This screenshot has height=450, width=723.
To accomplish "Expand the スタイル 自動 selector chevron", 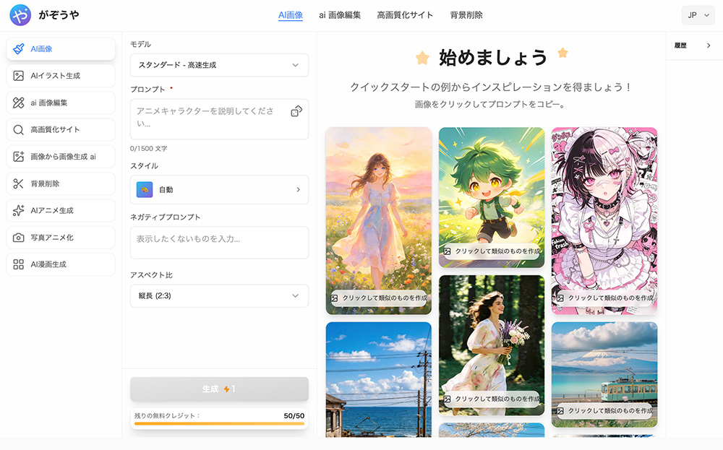I will point(299,190).
